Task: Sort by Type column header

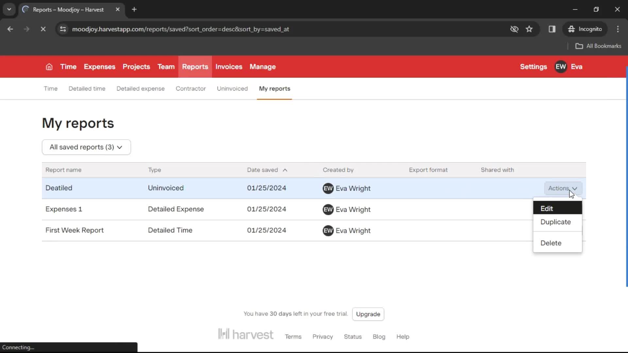Action: click(154, 170)
